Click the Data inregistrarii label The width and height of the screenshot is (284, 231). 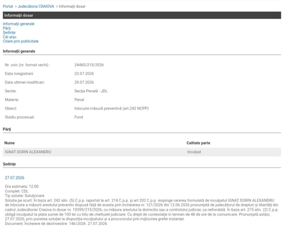(19, 74)
